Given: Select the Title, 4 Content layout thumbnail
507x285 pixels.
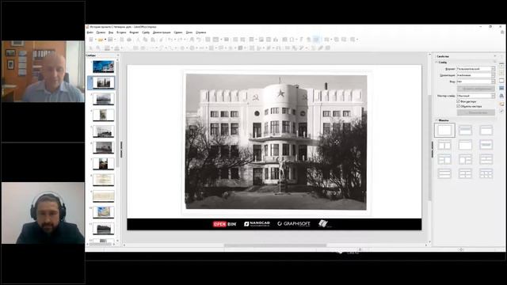Looking at the screenshot, I should [465, 173].
